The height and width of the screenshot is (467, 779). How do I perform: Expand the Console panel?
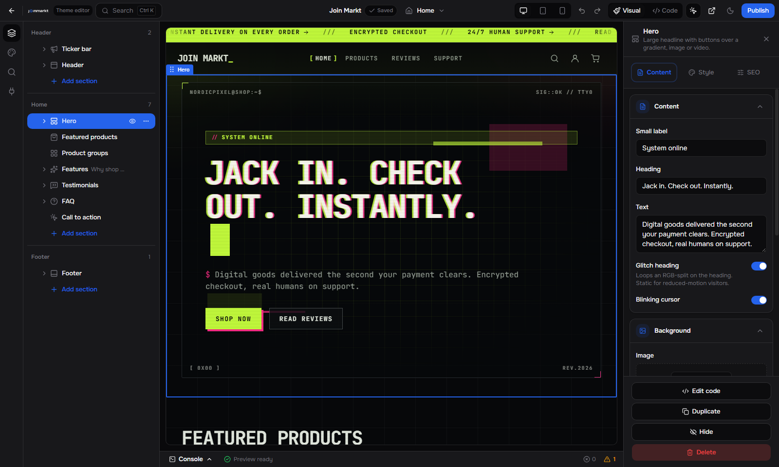coord(190,459)
